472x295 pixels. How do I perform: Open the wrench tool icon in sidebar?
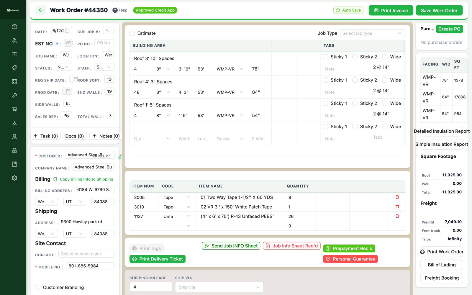14,95
